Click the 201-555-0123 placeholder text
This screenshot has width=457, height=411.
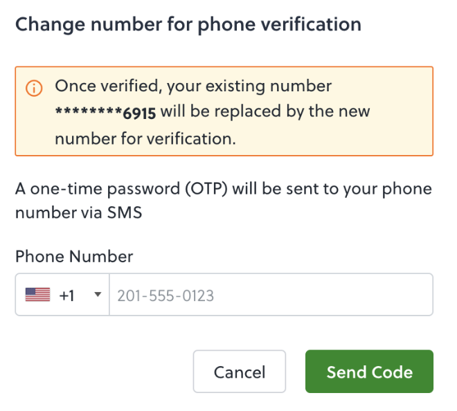165,296
